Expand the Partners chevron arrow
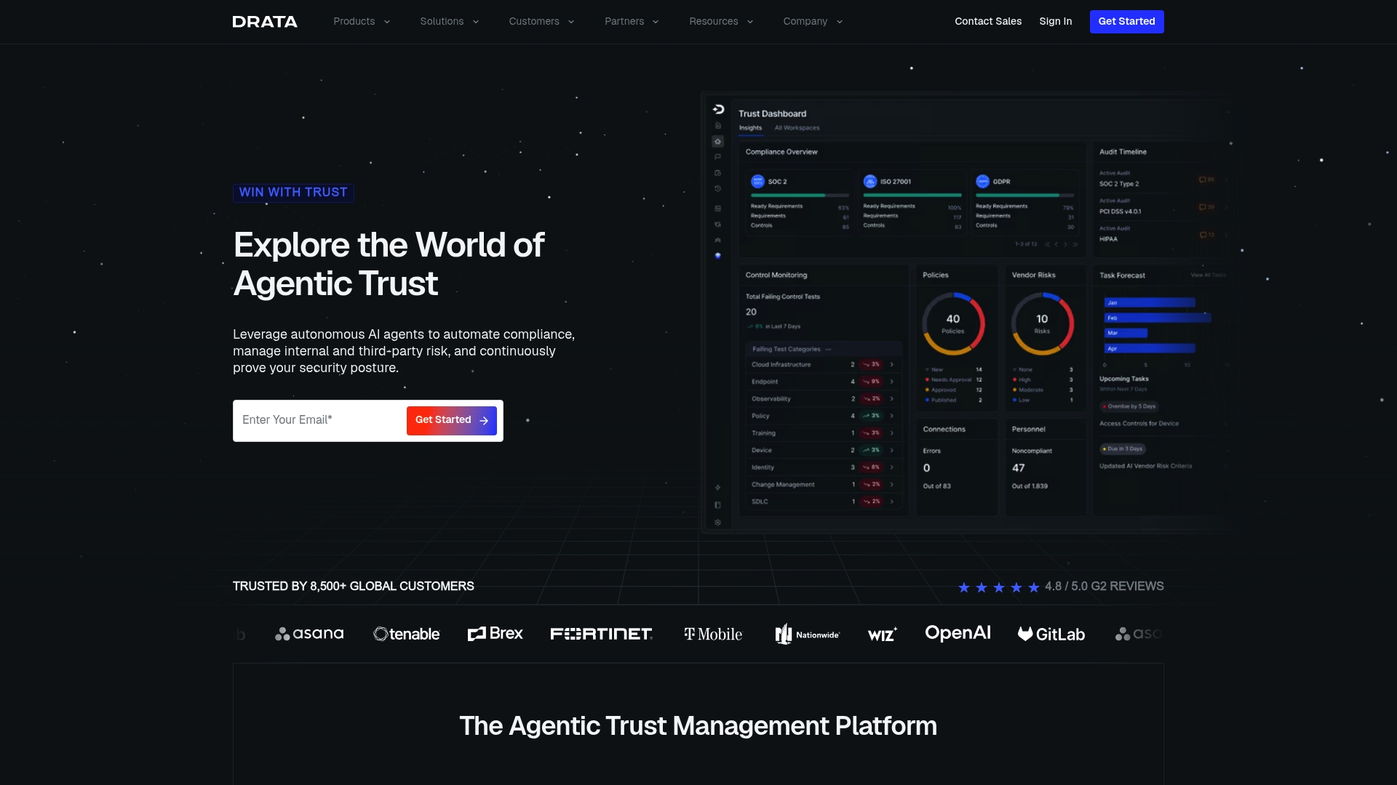The width and height of the screenshot is (1397, 785). tap(656, 22)
